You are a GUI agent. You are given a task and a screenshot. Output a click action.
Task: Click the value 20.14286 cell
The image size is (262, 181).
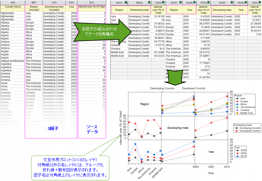point(158,52)
